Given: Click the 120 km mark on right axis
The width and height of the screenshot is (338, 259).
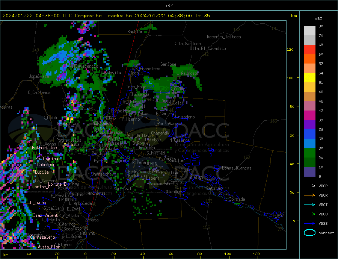Looking at the screenshot, I should point(290,49).
